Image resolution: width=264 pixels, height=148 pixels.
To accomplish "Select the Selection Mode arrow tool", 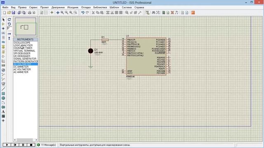I will coord(3,20).
